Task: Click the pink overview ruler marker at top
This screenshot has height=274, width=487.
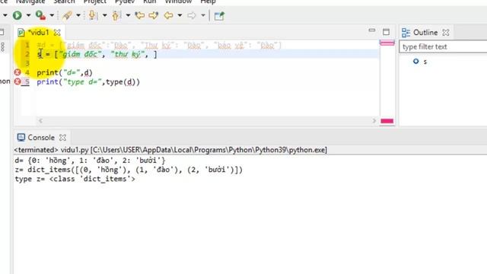Action: tap(387, 43)
